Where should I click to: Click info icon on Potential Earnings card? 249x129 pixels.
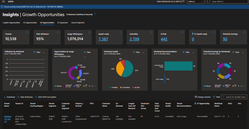(245, 32)
